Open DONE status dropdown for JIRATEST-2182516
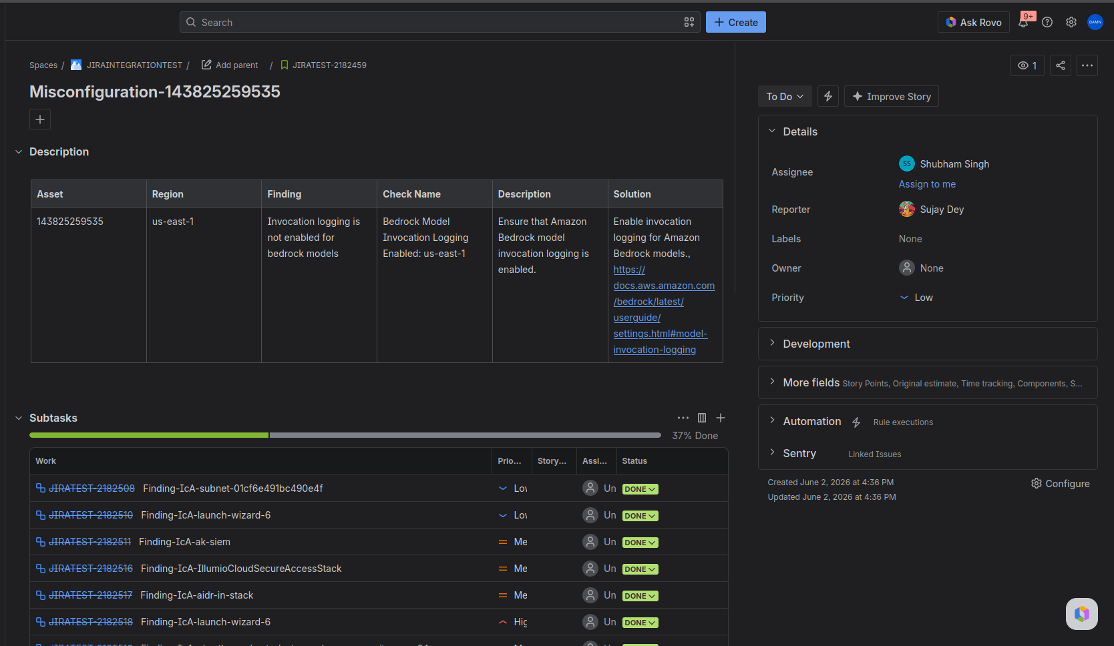Image resolution: width=1114 pixels, height=646 pixels. click(640, 569)
